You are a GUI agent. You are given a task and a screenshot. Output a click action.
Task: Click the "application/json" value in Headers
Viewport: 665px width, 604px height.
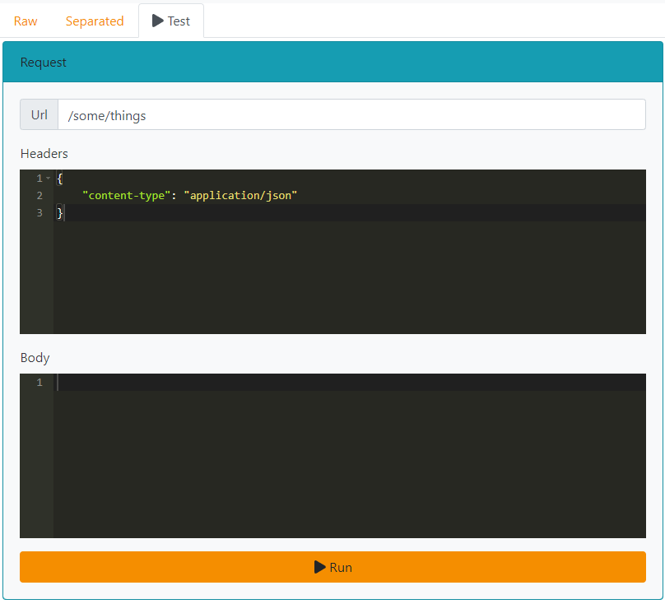tap(240, 196)
